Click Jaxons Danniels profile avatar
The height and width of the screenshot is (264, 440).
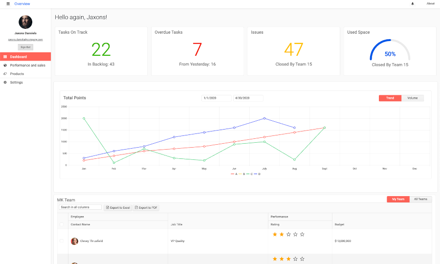point(25,22)
